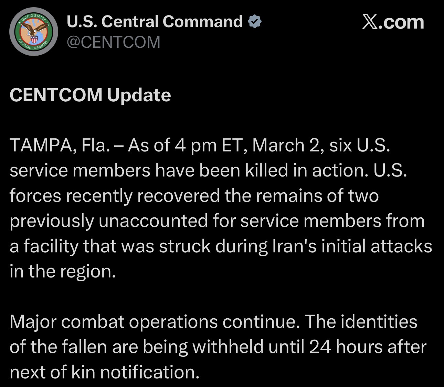Viewport: 444px width, 387px height.
Task: Click the bold "CENTCOM Update" heading
Action: [x=90, y=95]
